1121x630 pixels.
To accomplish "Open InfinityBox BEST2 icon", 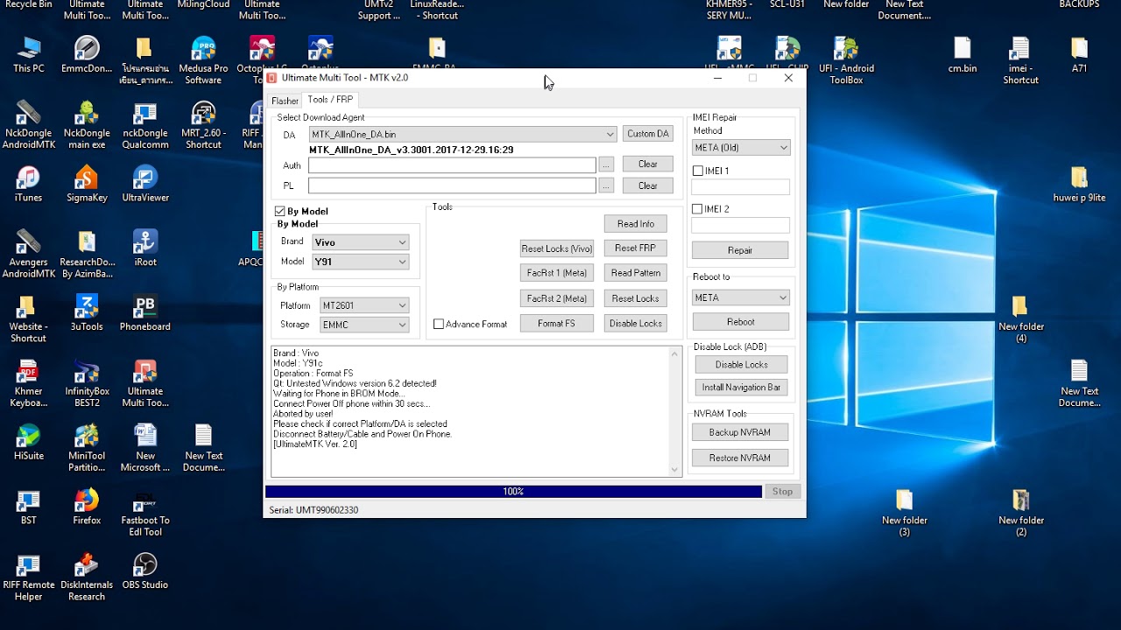I will 87,384.
